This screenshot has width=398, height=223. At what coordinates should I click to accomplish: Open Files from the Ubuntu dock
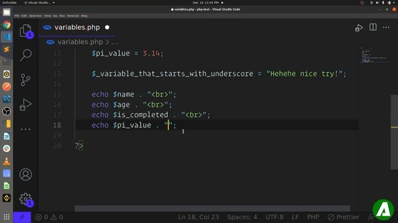[x=7, y=12]
